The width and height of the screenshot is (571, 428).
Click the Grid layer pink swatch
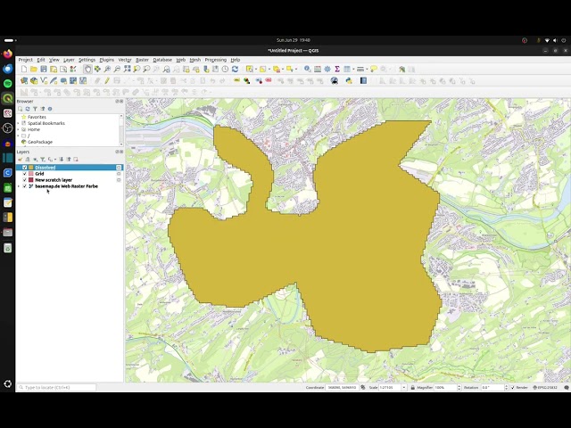click(x=31, y=174)
